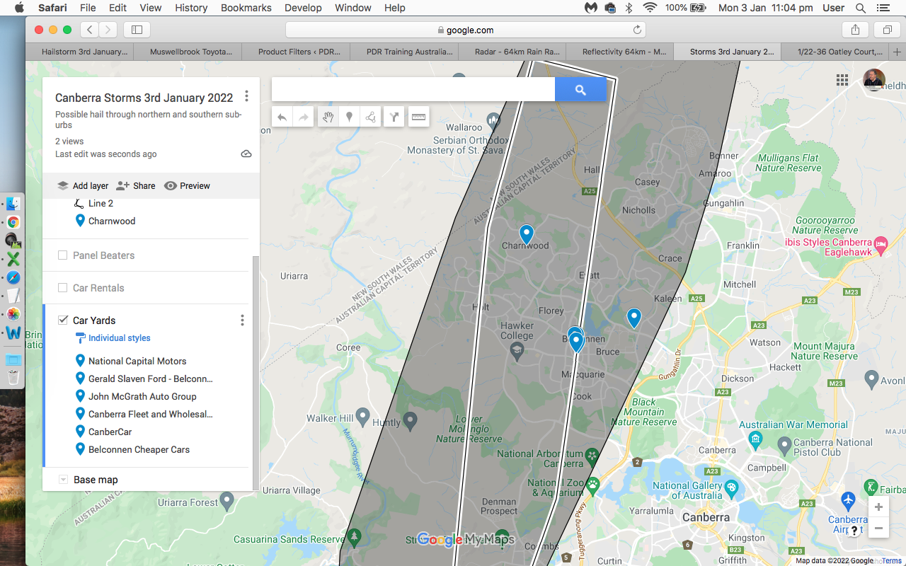Select National Capital Motors in list
The image size is (906, 566).
click(x=137, y=361)
